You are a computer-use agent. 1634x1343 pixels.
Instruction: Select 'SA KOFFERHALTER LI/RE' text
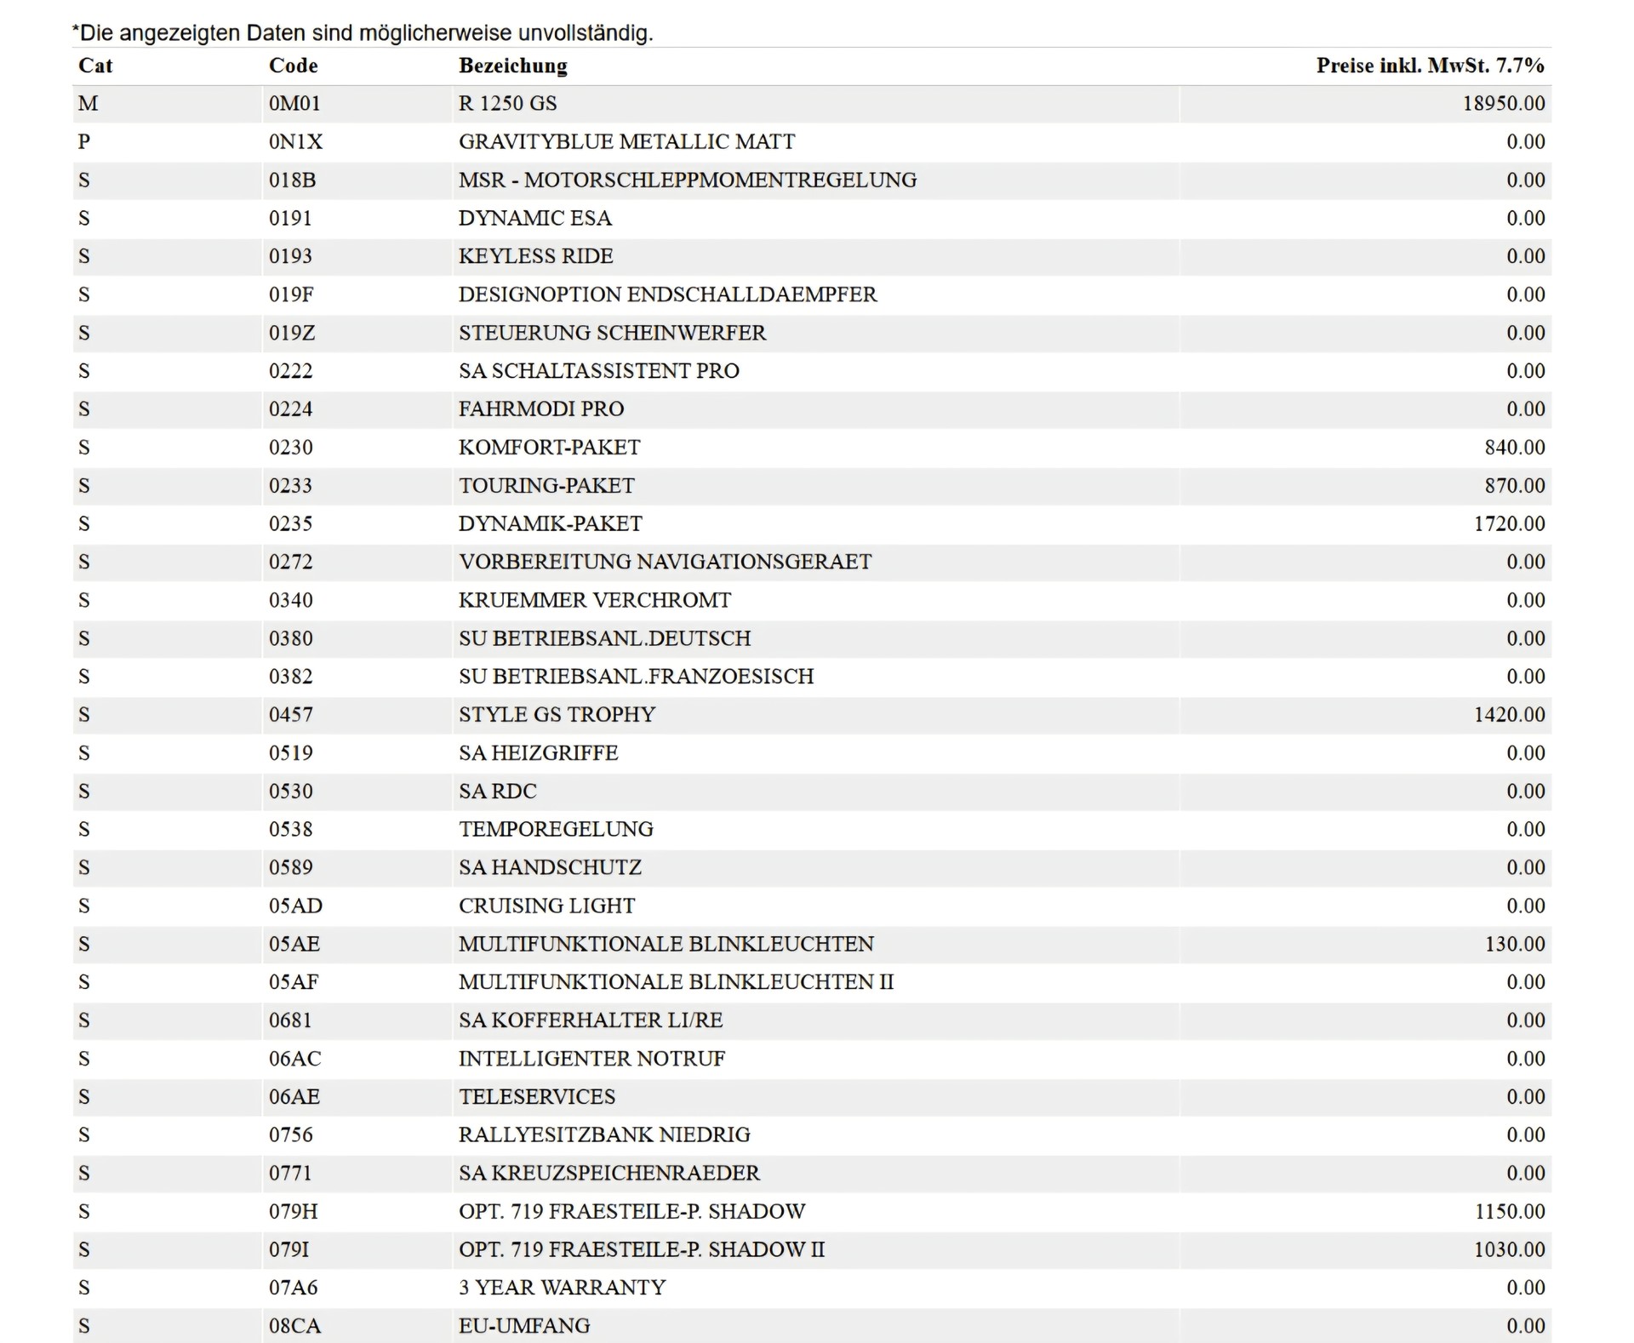(591, 1020)
